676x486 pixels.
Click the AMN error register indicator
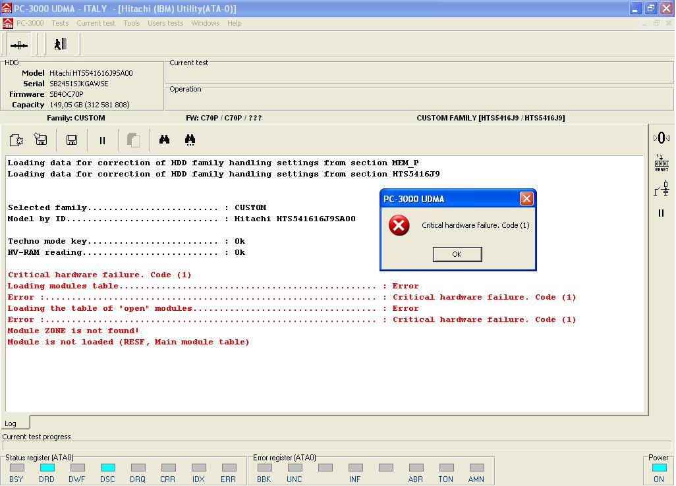pyautogui.click(x=477, y=468)
